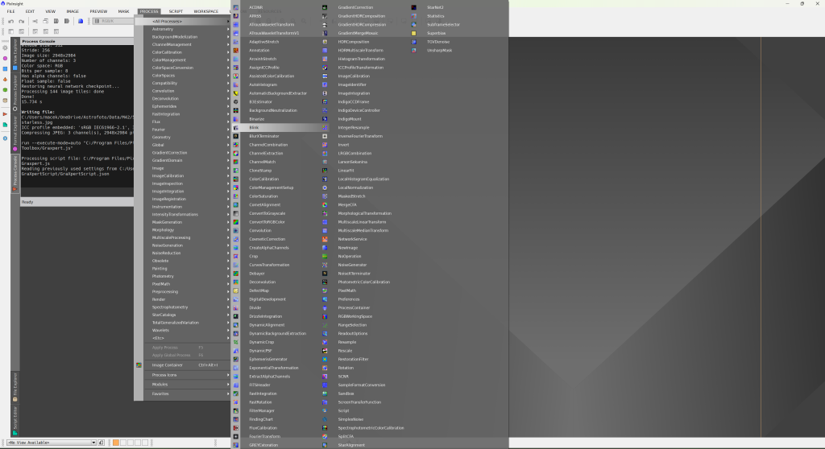Expand the Modules submenu
The width and height of the screenshot is (825, 449).
point(181,384)
